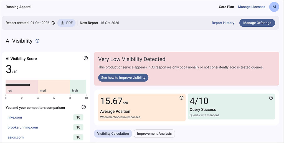The height and width of the screenshot is (143, 284).
Task: Click Report created date 01 Oct 2026
Action: (40, 23)
